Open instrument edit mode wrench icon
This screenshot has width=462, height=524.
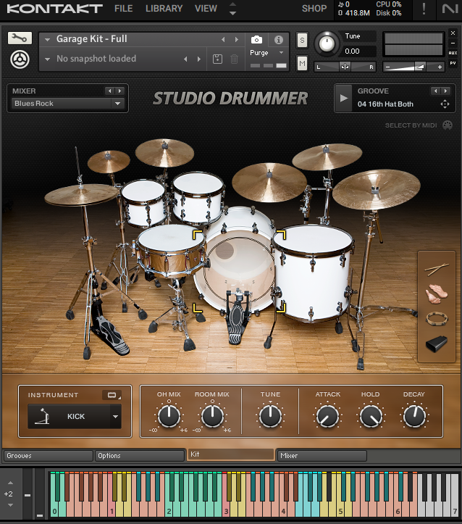coord(20,38)
